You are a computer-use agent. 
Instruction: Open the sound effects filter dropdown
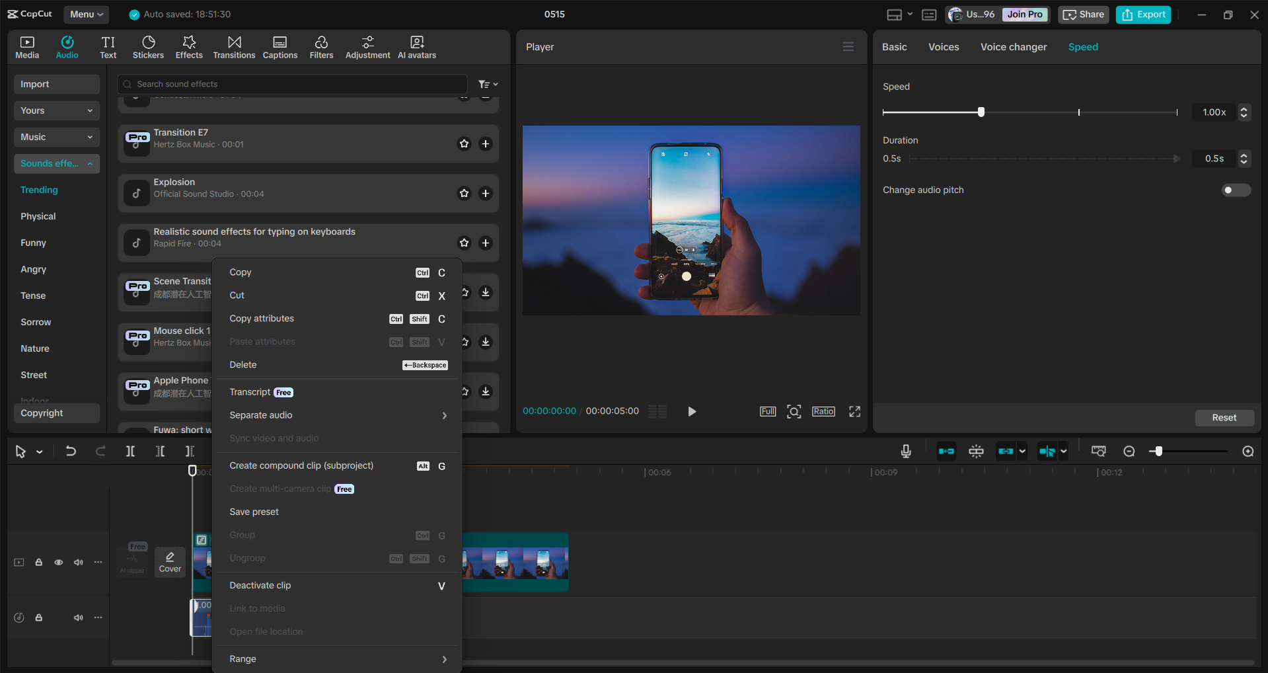click(x=487, y=84)
